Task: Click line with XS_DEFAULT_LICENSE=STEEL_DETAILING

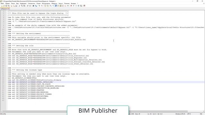Action: [x=30, y=82]
